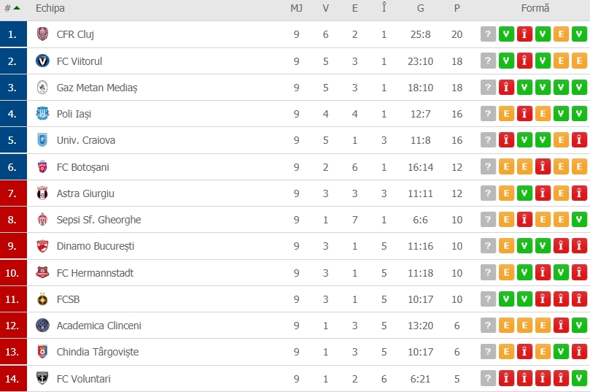Click the FCSB team badge

tap(42, 299)
